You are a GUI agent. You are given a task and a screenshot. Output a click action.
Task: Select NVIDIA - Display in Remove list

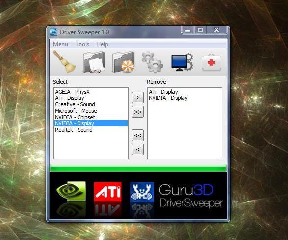tap(184, 98)
